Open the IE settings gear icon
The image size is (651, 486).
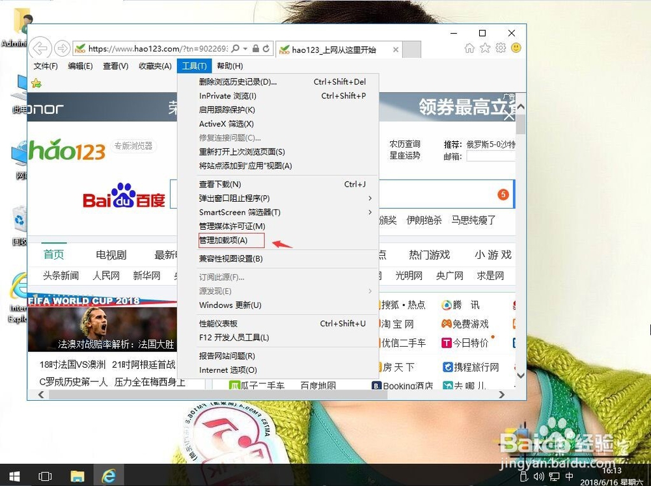pyautogui.click(x=501, y=48)
